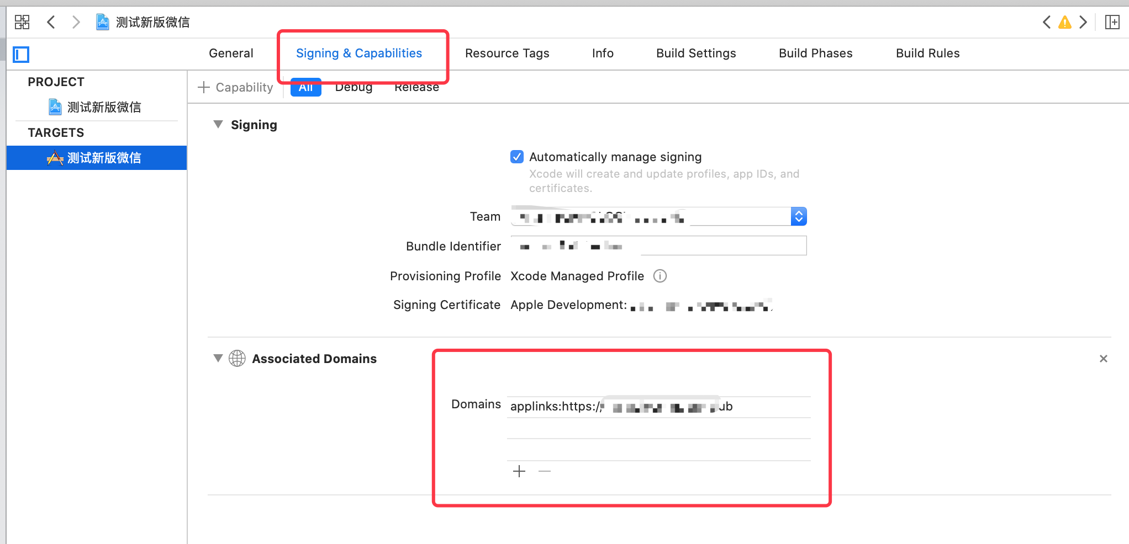Screen dimensions: 1129x544
Task: Jump to previous issue arrow
Action: tap(1046, 22)
